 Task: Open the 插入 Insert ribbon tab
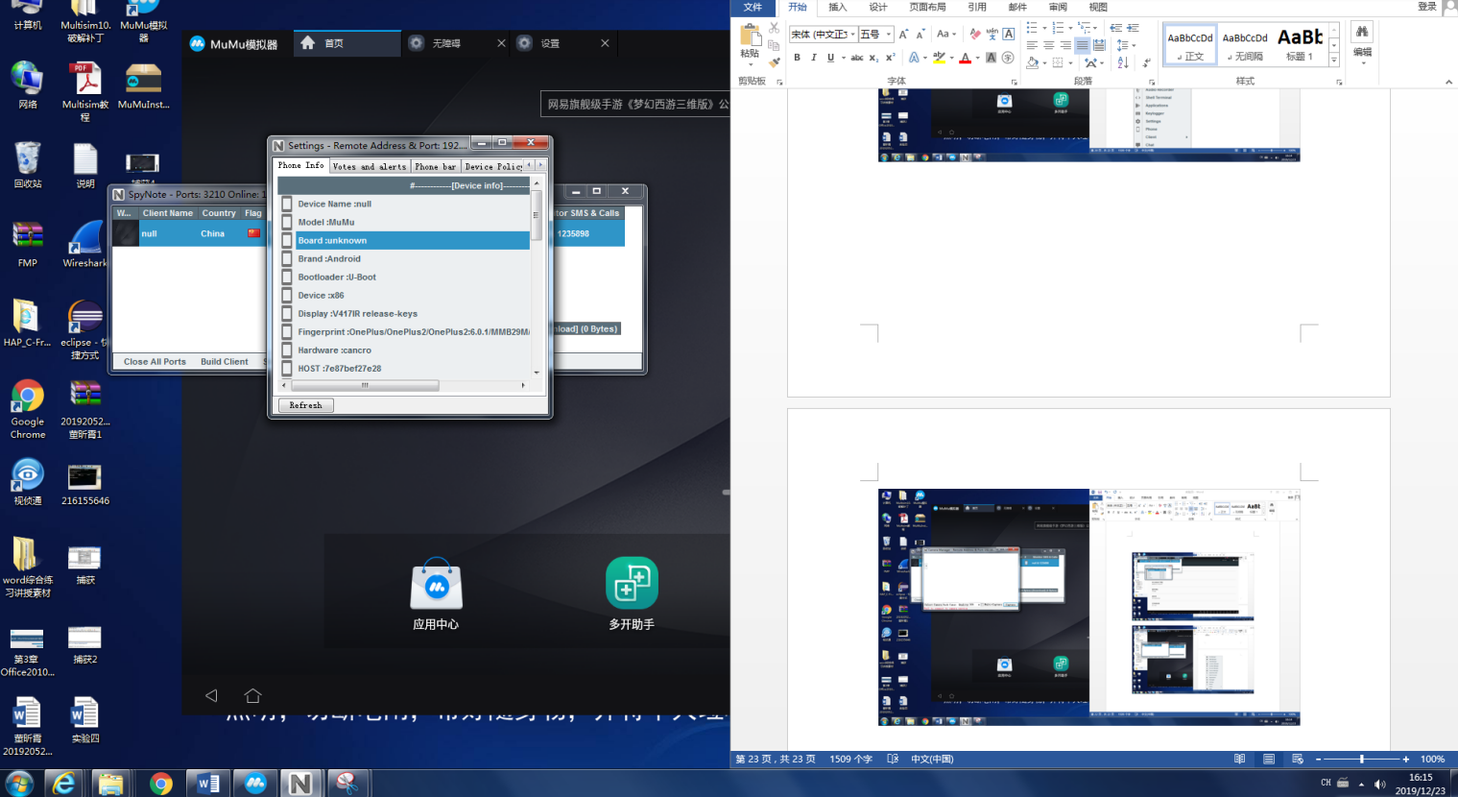[837, 8]
